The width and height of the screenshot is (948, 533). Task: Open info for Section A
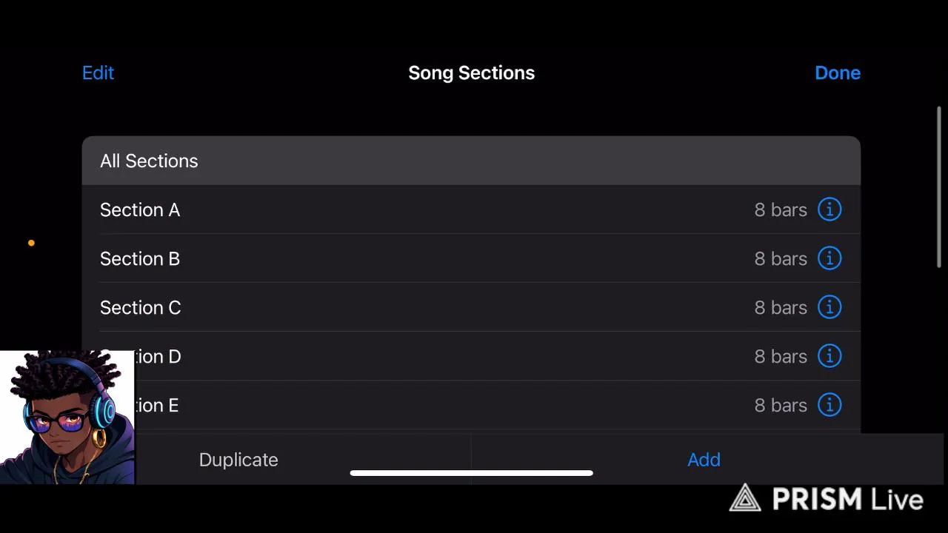tap(829, 209)
